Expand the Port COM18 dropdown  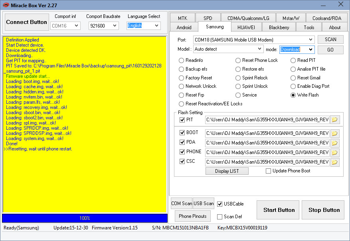[310, 40]
